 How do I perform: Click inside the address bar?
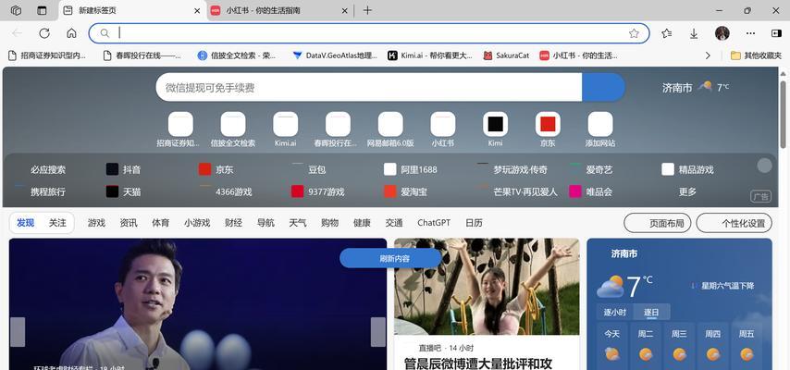pos(369,33)
